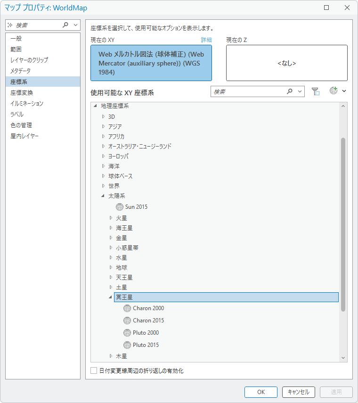Click the 適用 button
Screen dimensions: 358x403
coord(336,392)
